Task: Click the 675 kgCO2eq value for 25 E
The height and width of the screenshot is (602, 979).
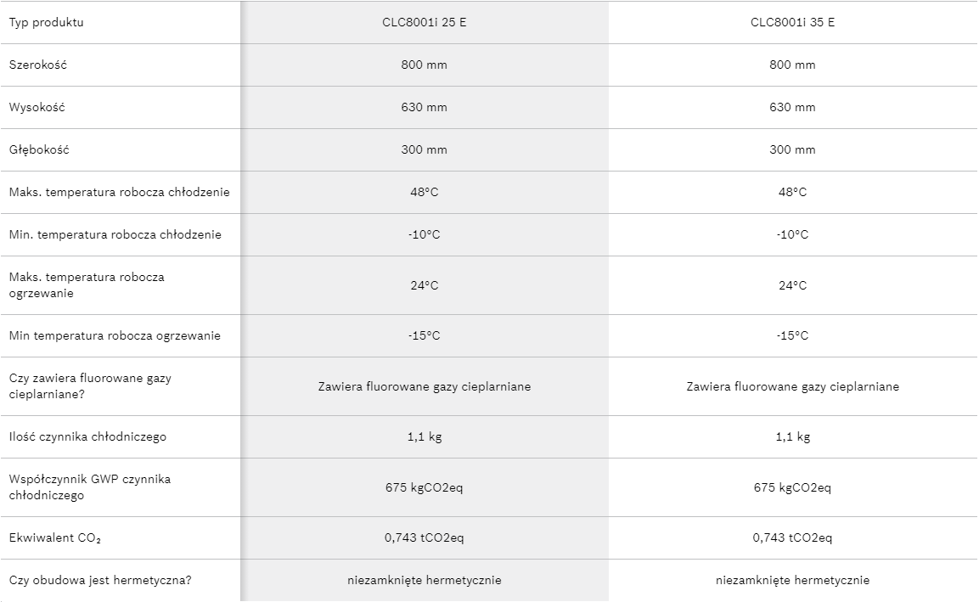Action: pyautogui.click(x=424, y=487)
